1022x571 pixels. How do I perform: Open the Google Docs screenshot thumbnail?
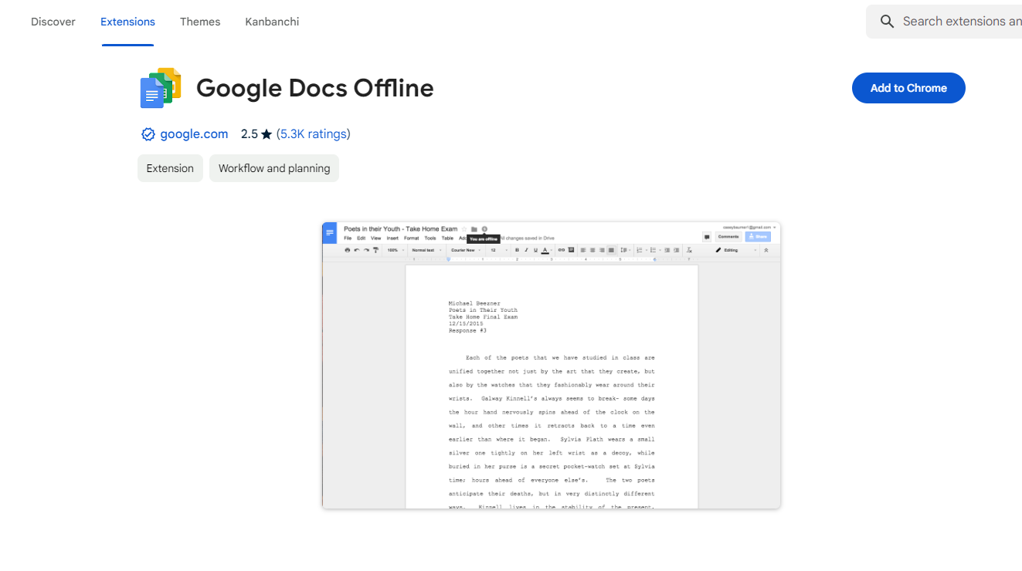tap(551, 365)
